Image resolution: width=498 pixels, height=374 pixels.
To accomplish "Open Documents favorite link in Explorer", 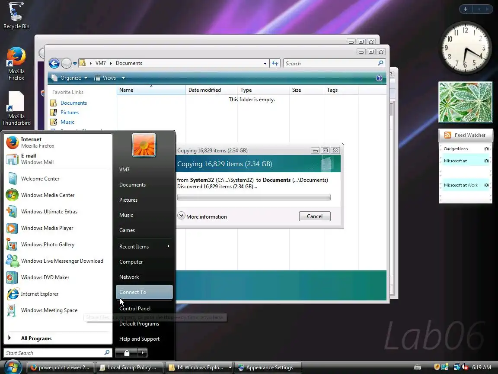I will pyautogui.click(x=73, y=103).
